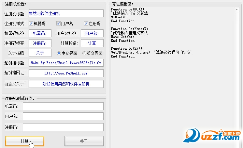Click the line 'Function GetMC(X)'
The width and height of the screenshot is (243, 148).
(127, 9)
